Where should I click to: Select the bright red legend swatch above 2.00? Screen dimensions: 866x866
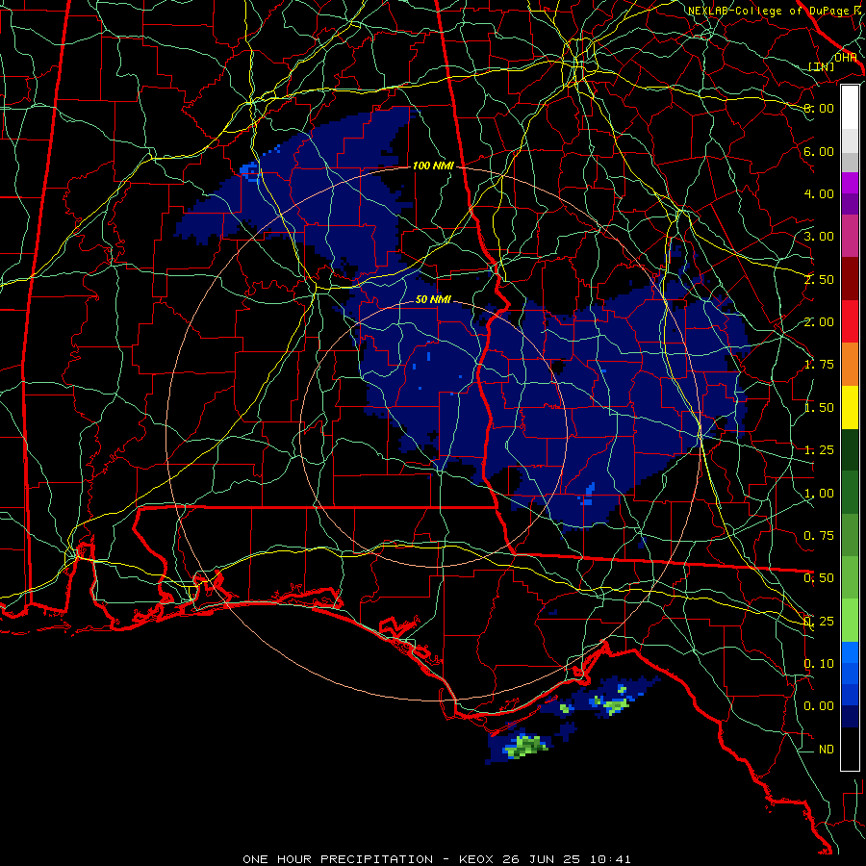point(850,321)
